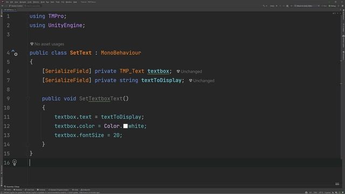The height and width of the screenshot is (194, 345).
Task: Click the Debug button in the top toolbar
Action: point(332,6)
